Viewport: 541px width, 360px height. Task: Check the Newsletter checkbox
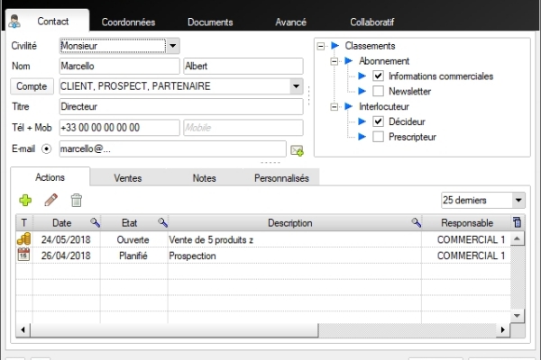point(379,91)
